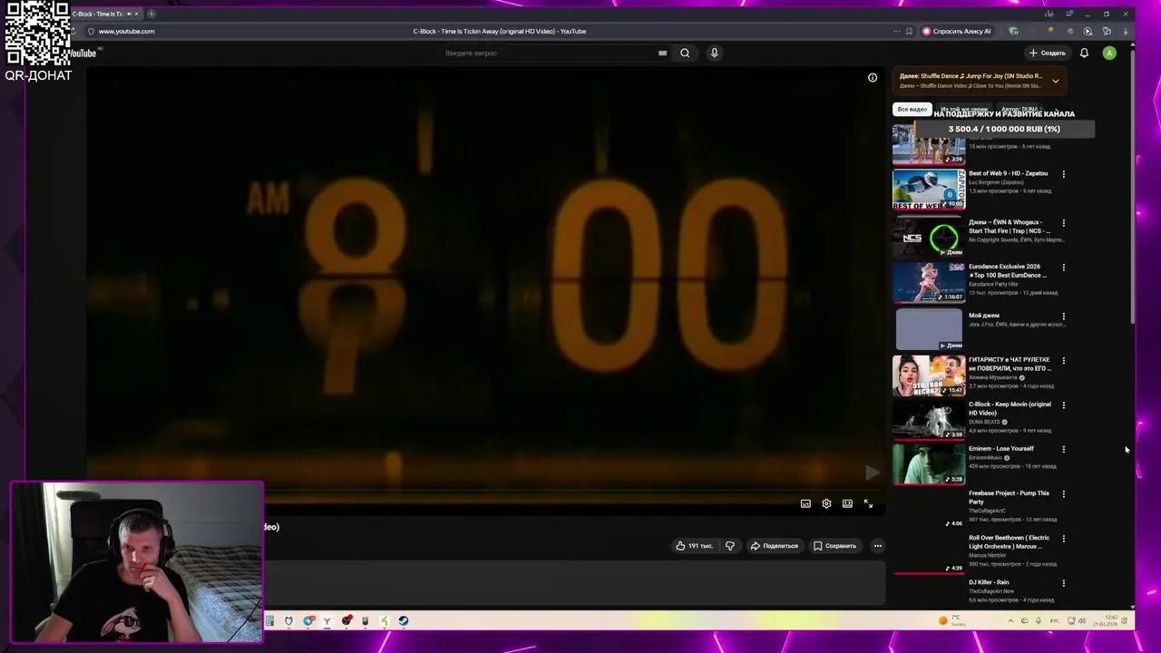Close the C-Block browser tab
Screen dimensions: 1161x653
tap(137, 14)
